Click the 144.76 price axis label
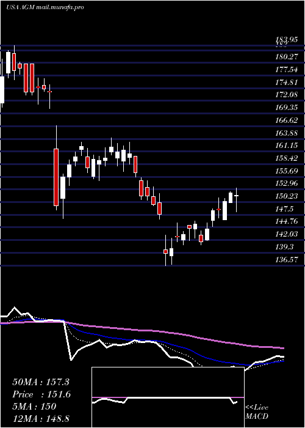Image resolution: width=305 pixels, height=428 pixels. click(x=286, y=221)
